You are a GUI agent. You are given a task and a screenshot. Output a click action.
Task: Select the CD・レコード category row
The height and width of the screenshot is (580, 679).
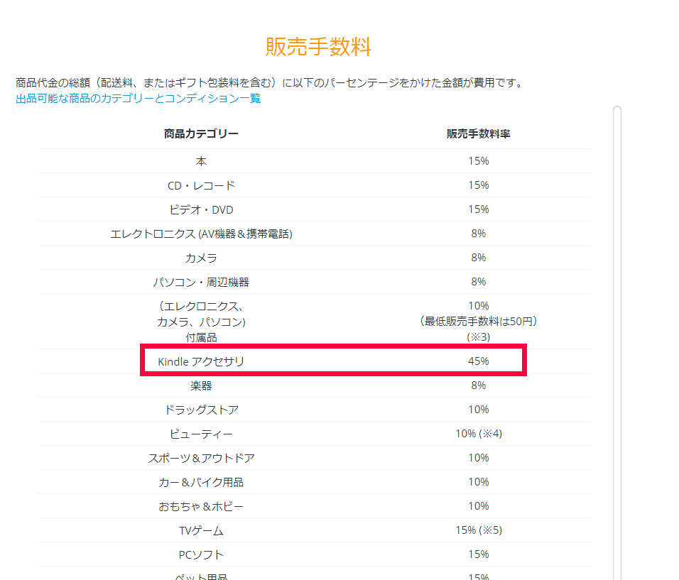pyautogui.click(x=201, y=185)
